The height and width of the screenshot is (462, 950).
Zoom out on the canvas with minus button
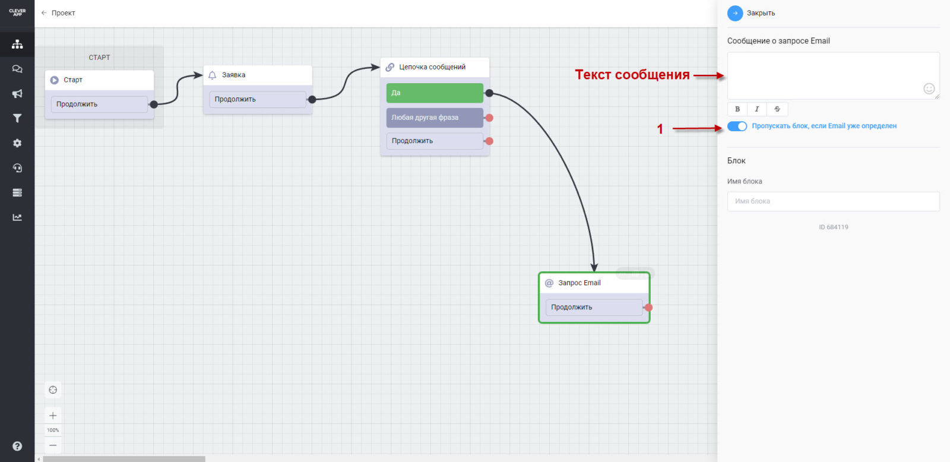[53, 445]
